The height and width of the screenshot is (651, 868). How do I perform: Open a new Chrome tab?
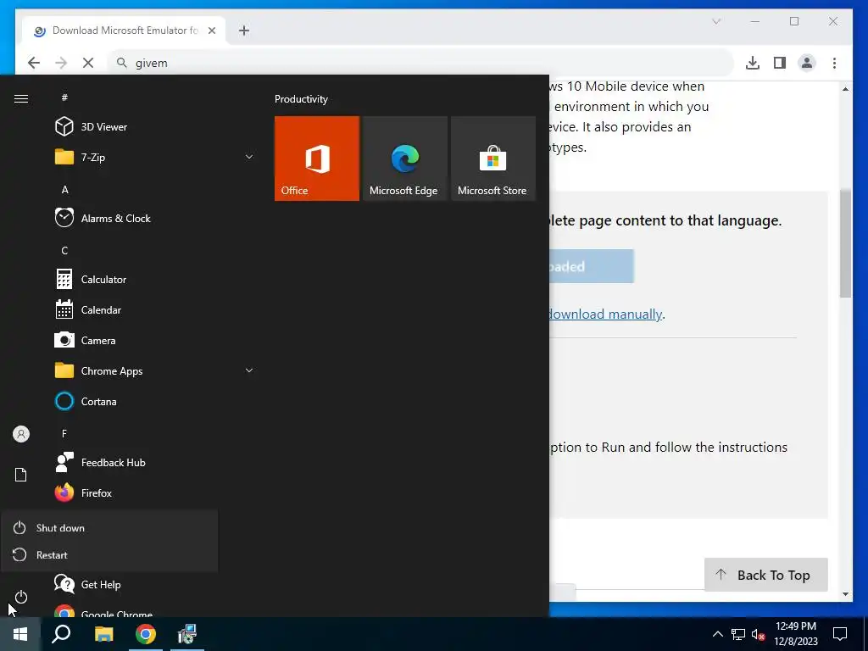[x=244, y=31]
